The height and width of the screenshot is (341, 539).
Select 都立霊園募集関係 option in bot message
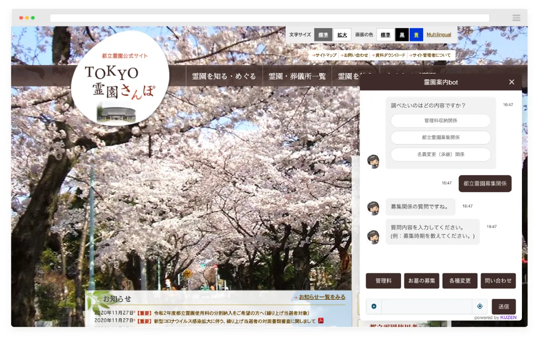[x=441, y=137]
